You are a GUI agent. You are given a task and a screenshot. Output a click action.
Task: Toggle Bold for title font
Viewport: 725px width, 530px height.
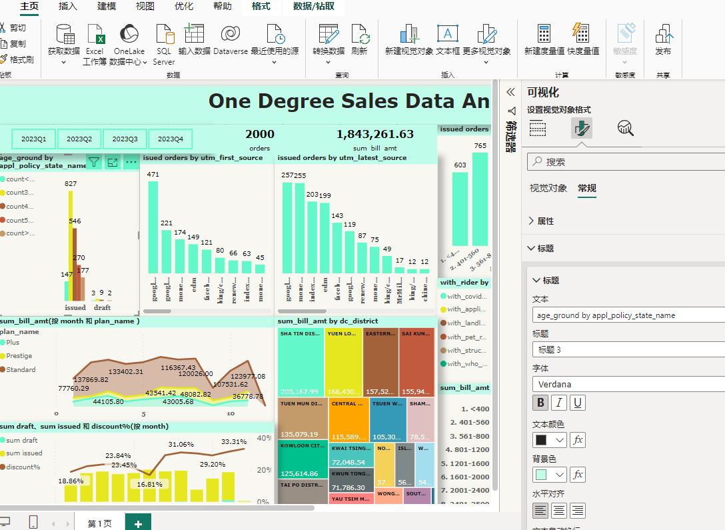pos(540,403)
